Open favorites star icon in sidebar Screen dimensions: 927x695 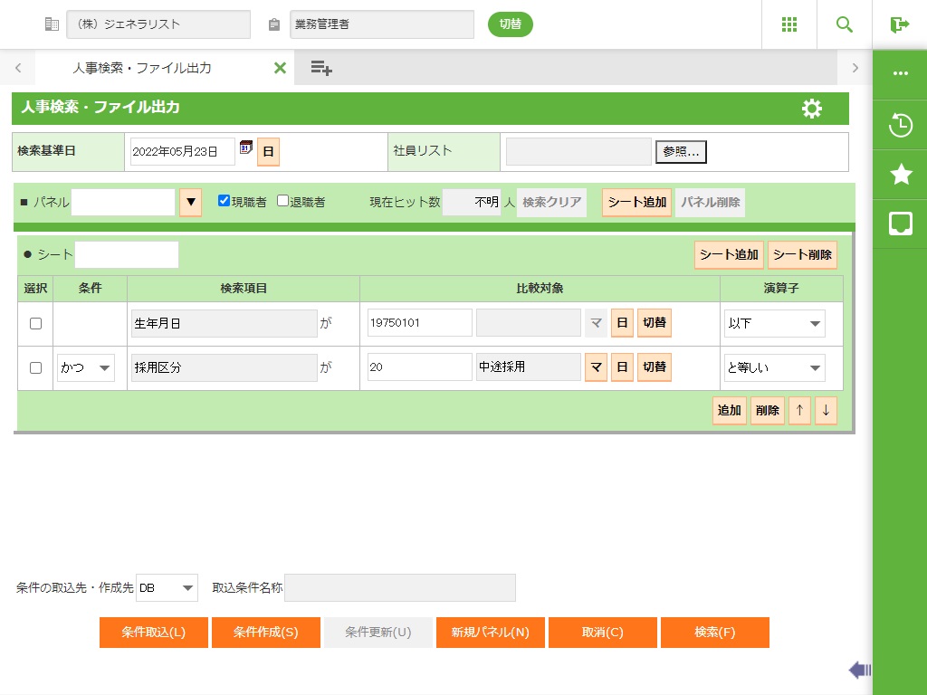coord(900,175)
